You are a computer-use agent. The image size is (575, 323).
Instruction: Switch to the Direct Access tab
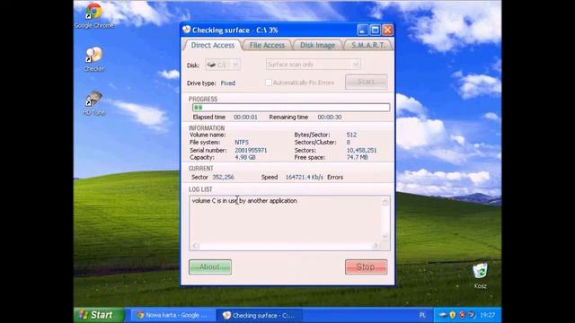tap(212, 46)
